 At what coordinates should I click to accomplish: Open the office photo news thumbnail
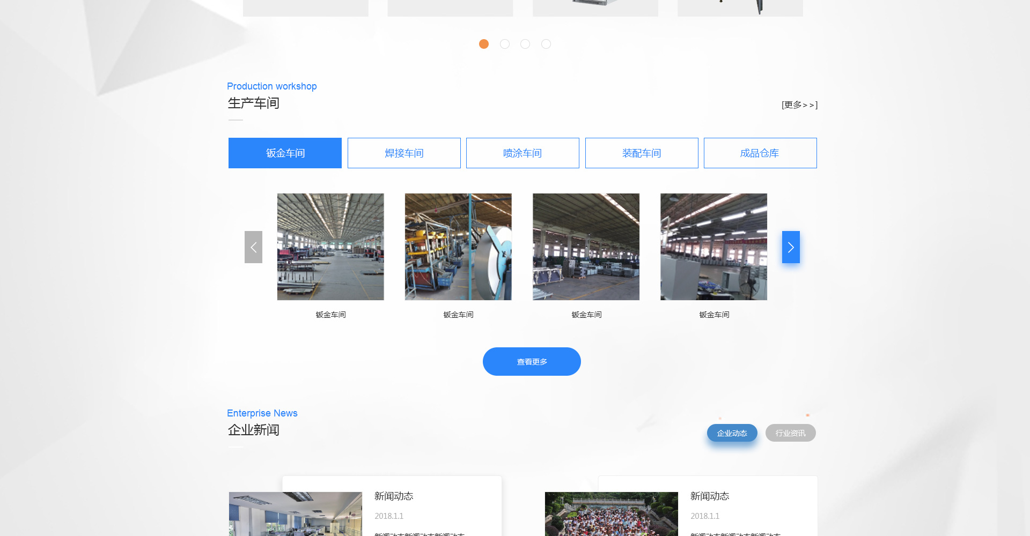296,513
